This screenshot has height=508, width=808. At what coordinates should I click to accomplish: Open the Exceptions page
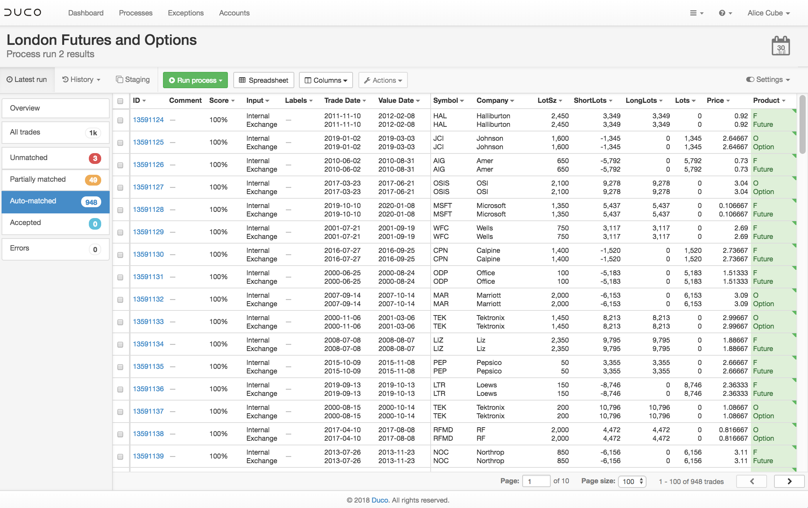tap(186, 13)
